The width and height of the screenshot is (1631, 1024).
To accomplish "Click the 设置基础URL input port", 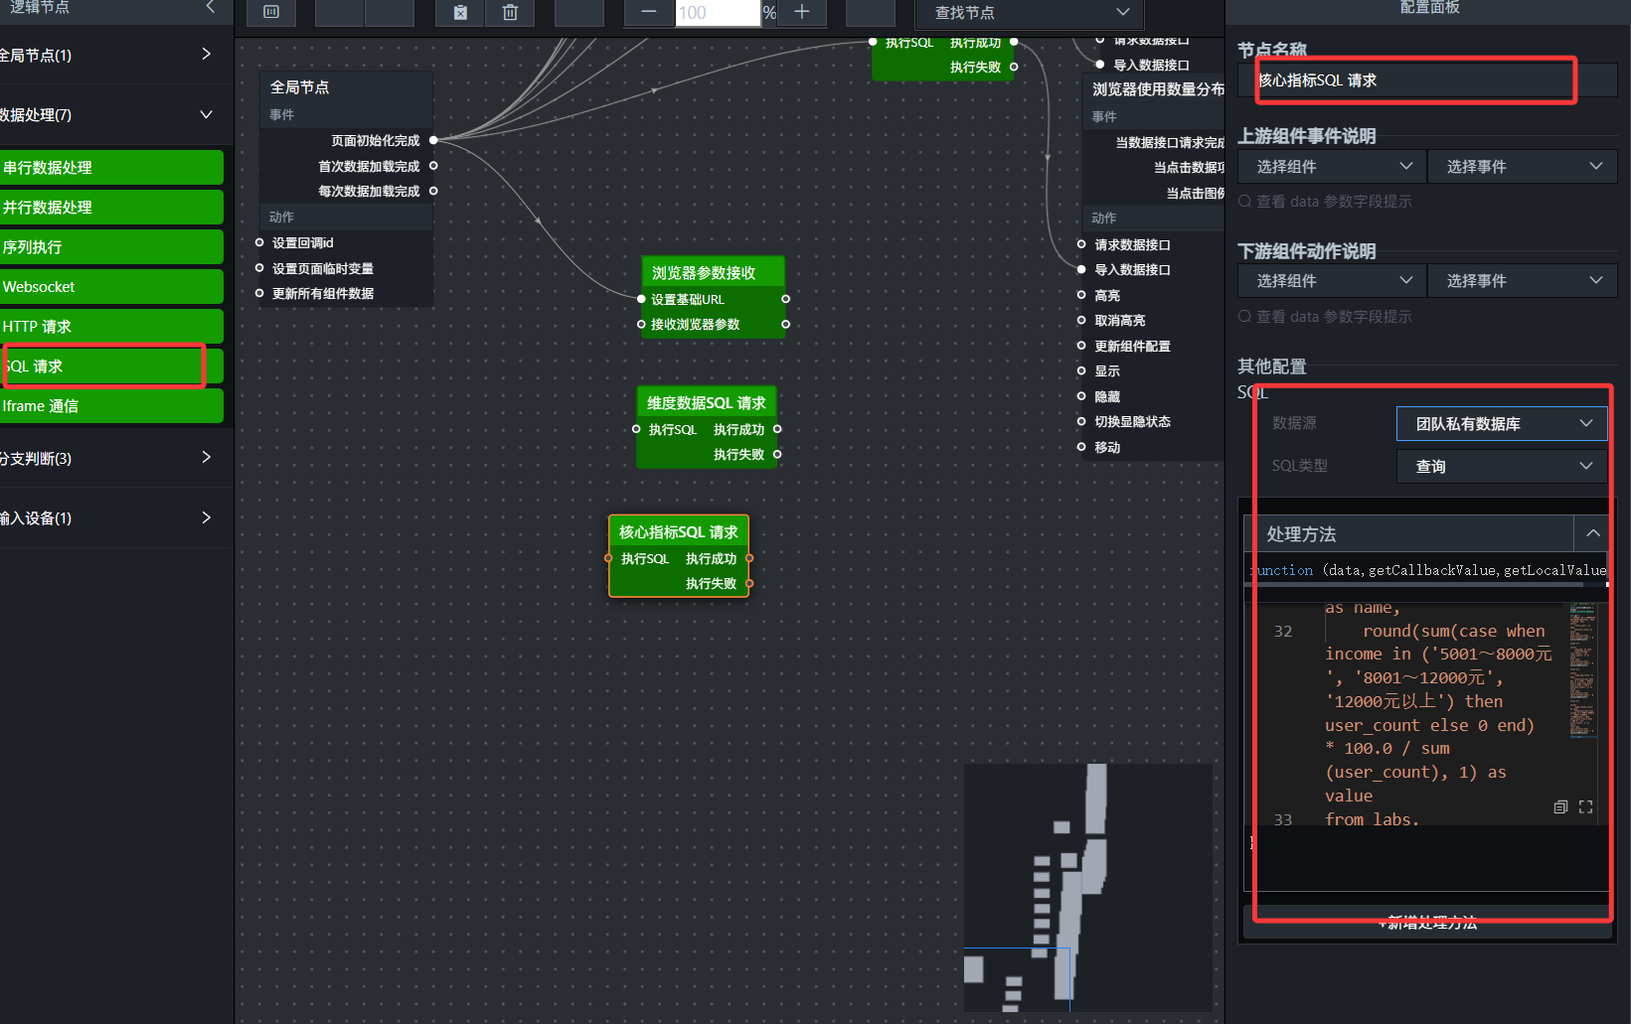I will point(641,299).
